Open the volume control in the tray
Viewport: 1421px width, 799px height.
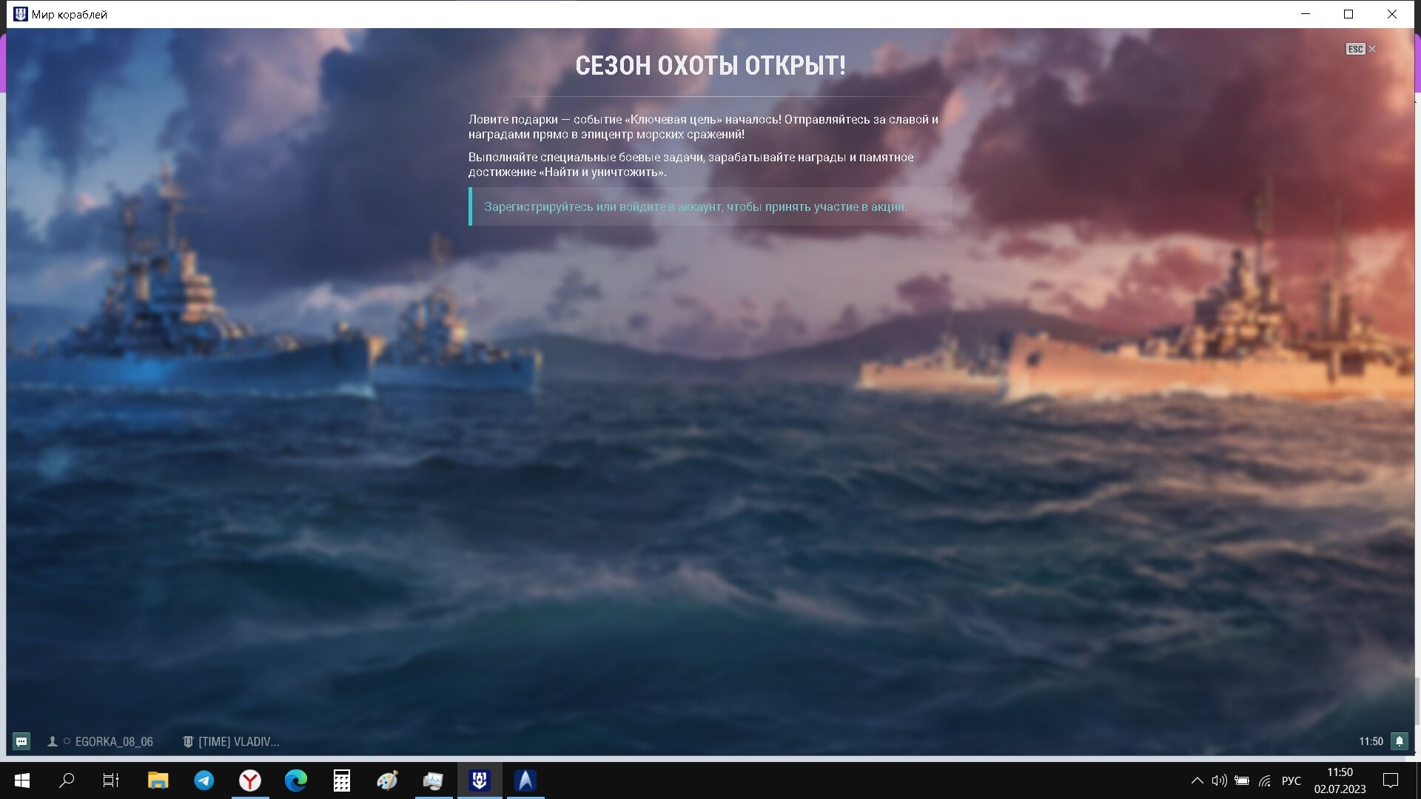(1219, 781)
